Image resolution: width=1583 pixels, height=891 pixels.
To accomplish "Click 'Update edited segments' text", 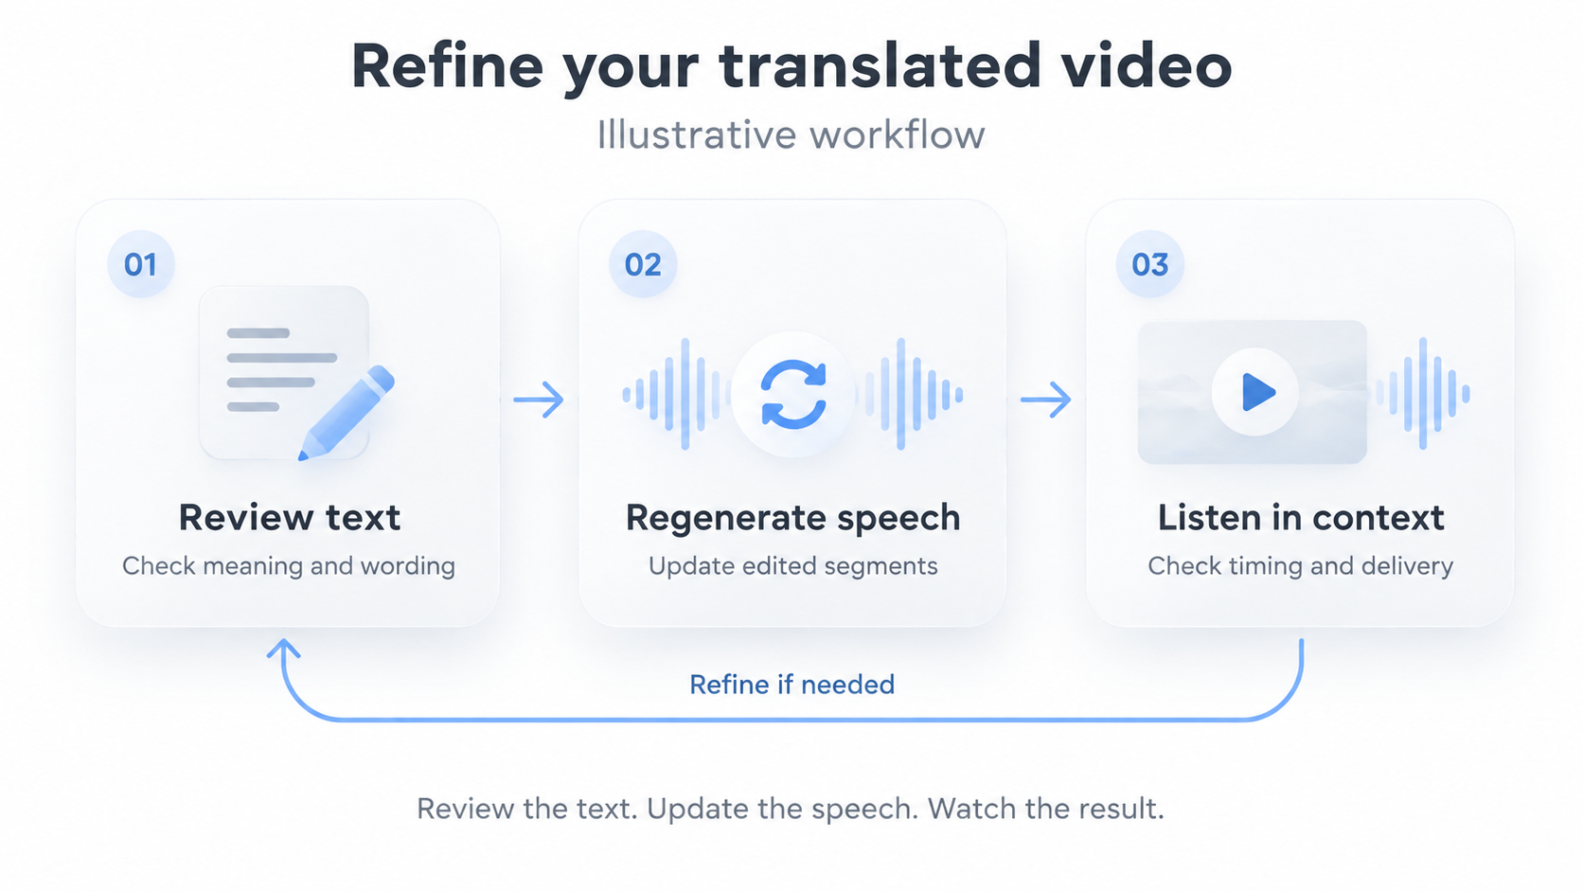I will tap(793, 566).
